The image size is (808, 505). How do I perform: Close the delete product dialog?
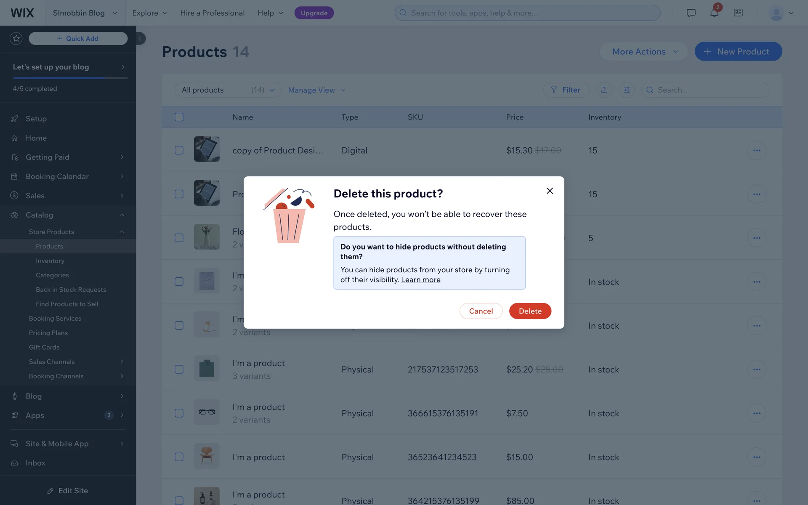point(550,191)
